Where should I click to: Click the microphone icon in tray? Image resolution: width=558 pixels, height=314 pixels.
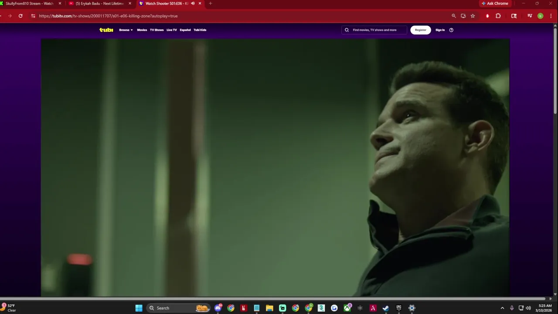[x=512, y=308]
